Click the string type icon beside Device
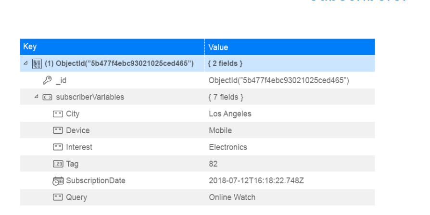The width and height of the screenshot is (430, 215). click(x=57, y=130)
